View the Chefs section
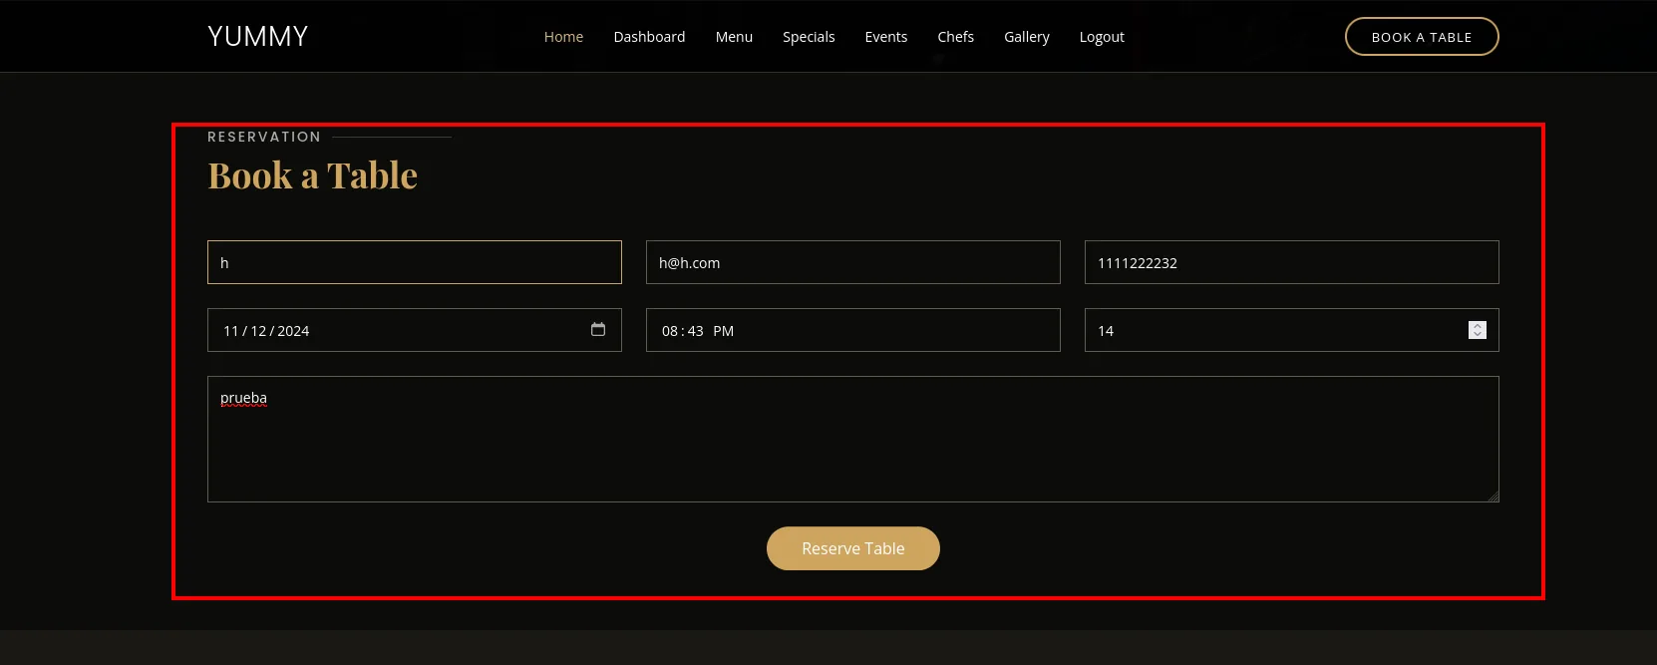This screenshot has width=1657, height=665. 955,37
